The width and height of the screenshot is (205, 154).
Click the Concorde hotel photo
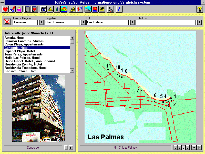[x=38, y=108]
